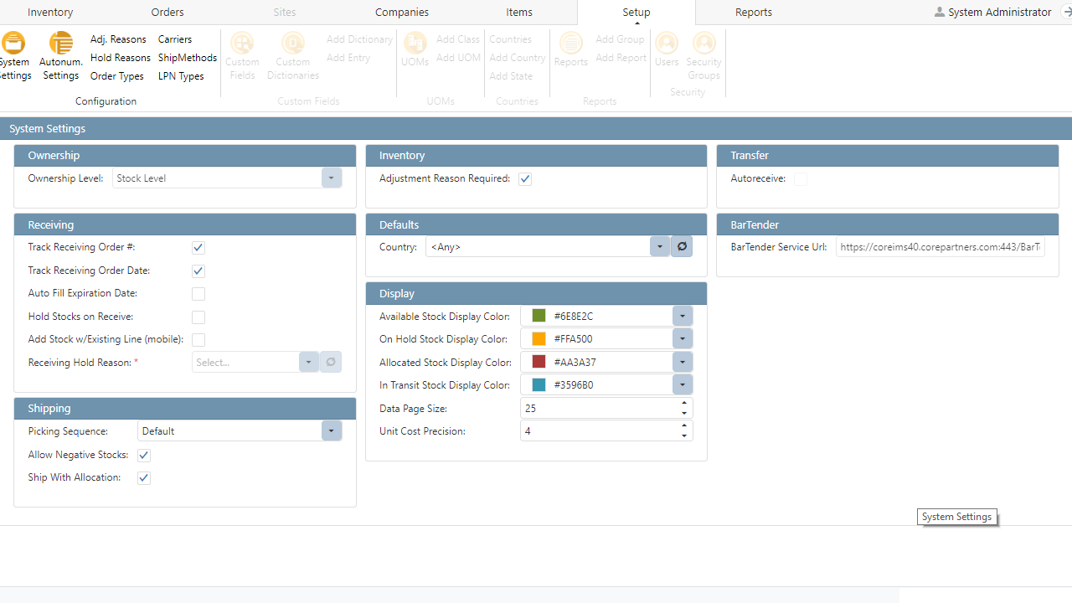Toggle Transfer Autoreceive checkbox
The height and width of the screenshot is (603, 1072).
click(x=801, y=179)
